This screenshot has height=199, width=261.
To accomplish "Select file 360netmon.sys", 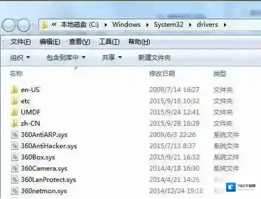I will tap(44, 191).
